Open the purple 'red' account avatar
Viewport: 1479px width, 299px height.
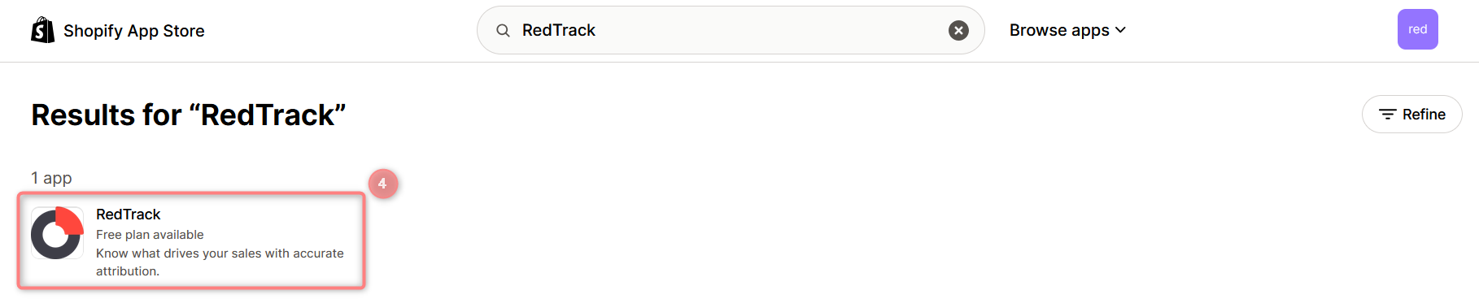click(x=1417, y=29)
